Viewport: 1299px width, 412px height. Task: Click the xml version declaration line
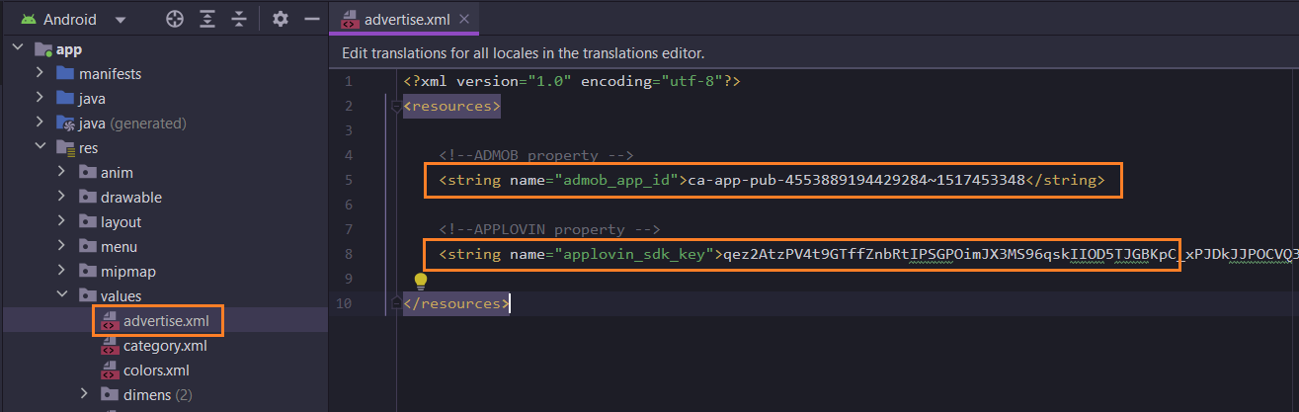coord(572,81)
